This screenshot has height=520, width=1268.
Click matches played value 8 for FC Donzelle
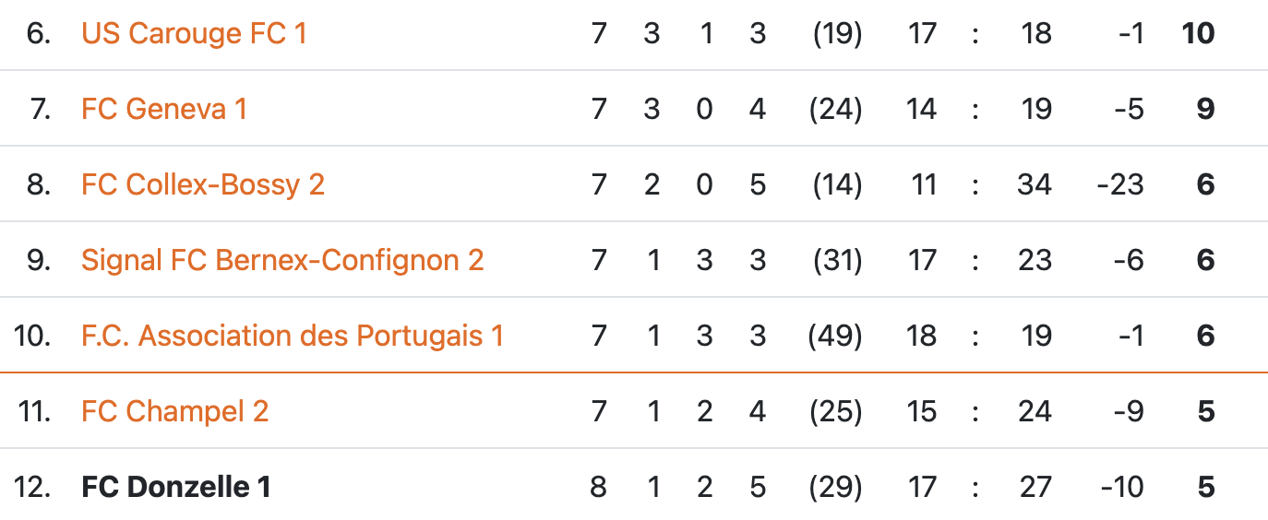click(599, 487)
